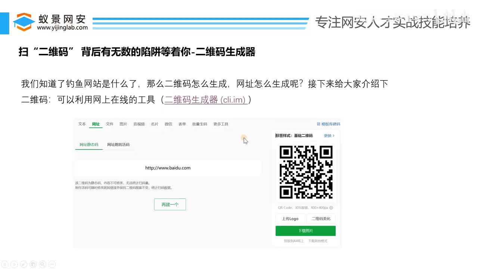The image size is (478, 269).
Task: Click the QR settings gear icon
Action: [x=331, y=208]
